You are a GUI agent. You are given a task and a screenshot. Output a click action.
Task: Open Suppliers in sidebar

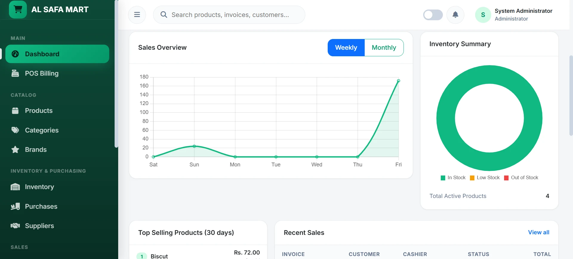(57, 226)
